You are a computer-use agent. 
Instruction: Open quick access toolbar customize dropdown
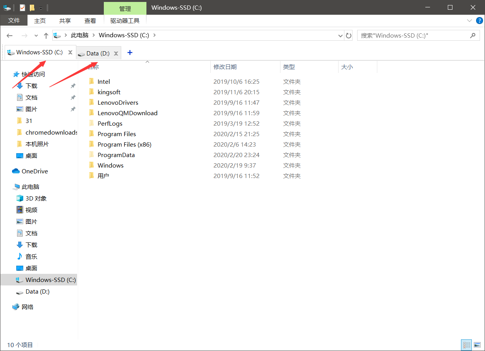coord(41,8)
